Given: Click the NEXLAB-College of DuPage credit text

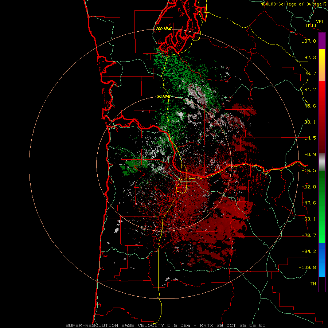Looking at the screenshot, I should (294, 4).
